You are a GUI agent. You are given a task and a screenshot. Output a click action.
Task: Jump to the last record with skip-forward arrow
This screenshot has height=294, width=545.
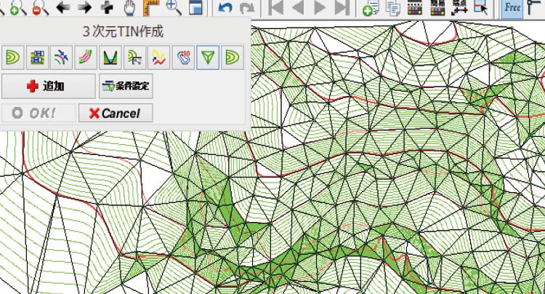coord(342,9)
